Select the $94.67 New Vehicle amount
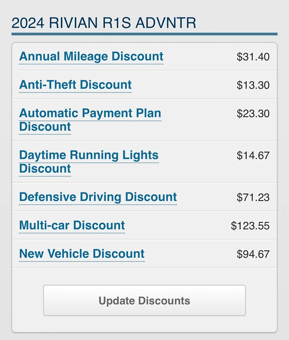Viewport: 289px width, 340px height. point(253,254)
